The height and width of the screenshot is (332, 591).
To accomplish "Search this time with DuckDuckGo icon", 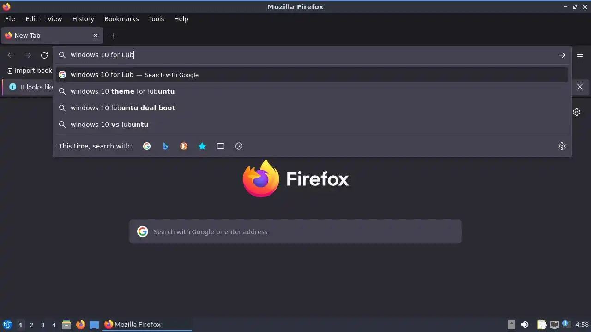I will tap(184, 146).
